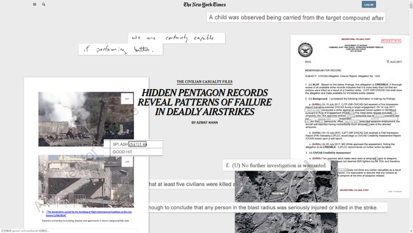Click the red REQUEST stamp on memo
This screenshot has width=413, height=233.
[x=391, y=41]
